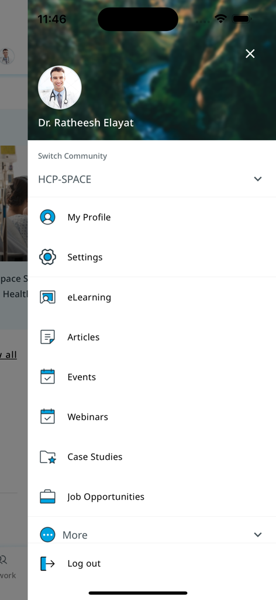Image resolution: width=276 pixels, height=600 pixels.
Task: Expand the More section label
Action: (x=75, y=535)
